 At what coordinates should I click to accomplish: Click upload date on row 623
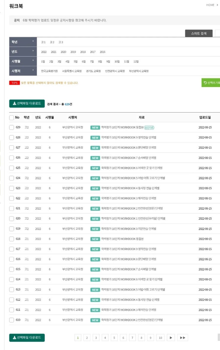click(205, 189)
